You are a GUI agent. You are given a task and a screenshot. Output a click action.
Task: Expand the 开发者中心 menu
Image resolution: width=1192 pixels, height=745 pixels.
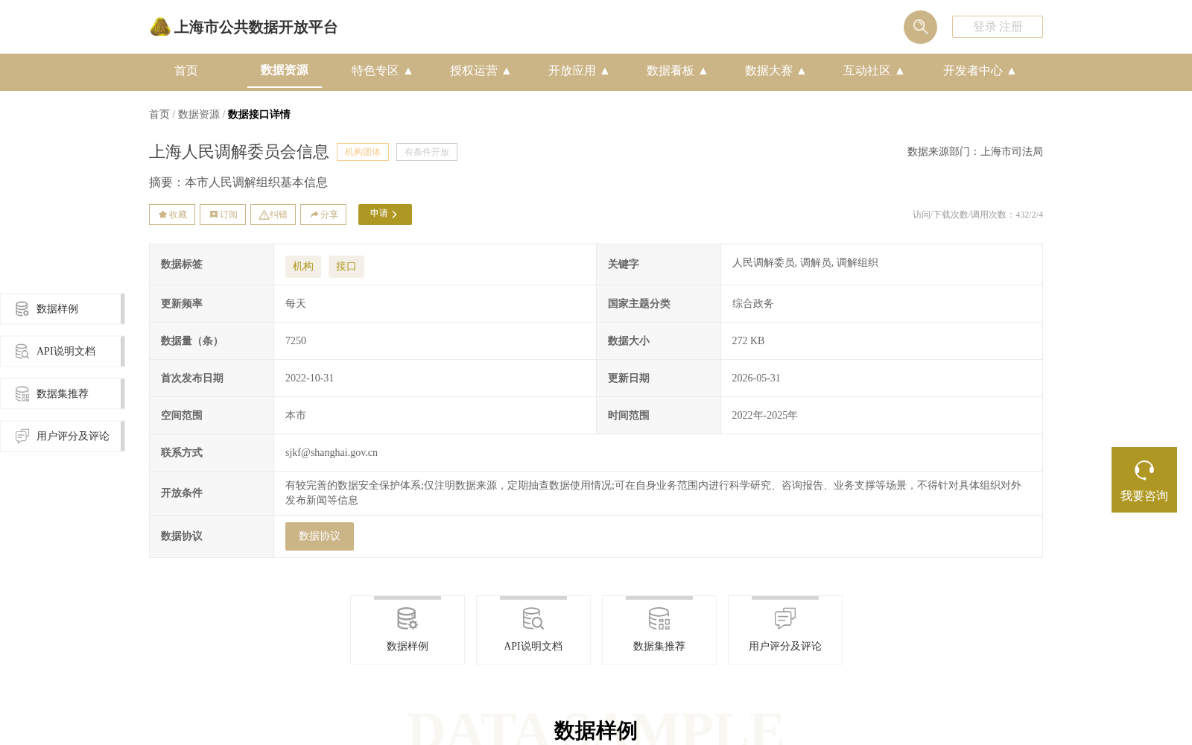click(x=980, y=71)
